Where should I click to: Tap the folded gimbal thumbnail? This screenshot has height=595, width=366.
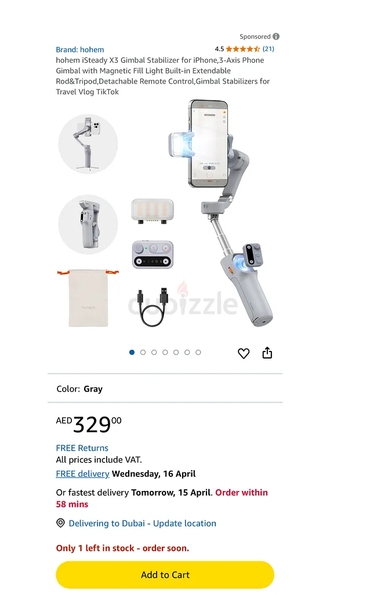click(x=88, y=225)
